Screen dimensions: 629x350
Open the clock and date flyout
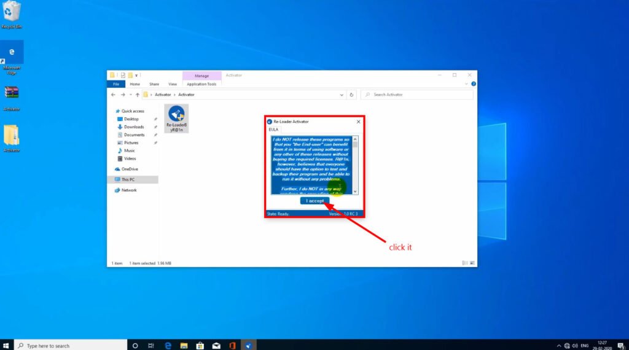[602, 346]
